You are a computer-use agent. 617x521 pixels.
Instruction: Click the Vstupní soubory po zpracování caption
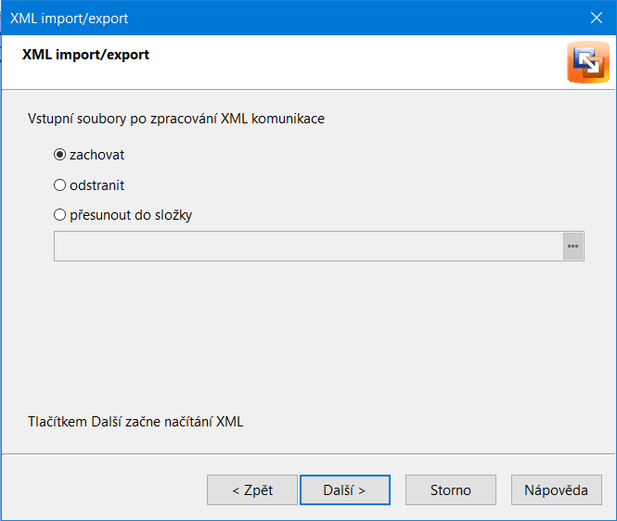click(x=176, y=119)
